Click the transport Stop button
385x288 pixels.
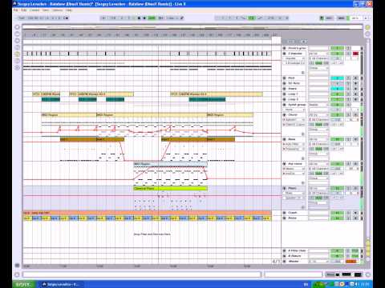(x=139, y=18)
